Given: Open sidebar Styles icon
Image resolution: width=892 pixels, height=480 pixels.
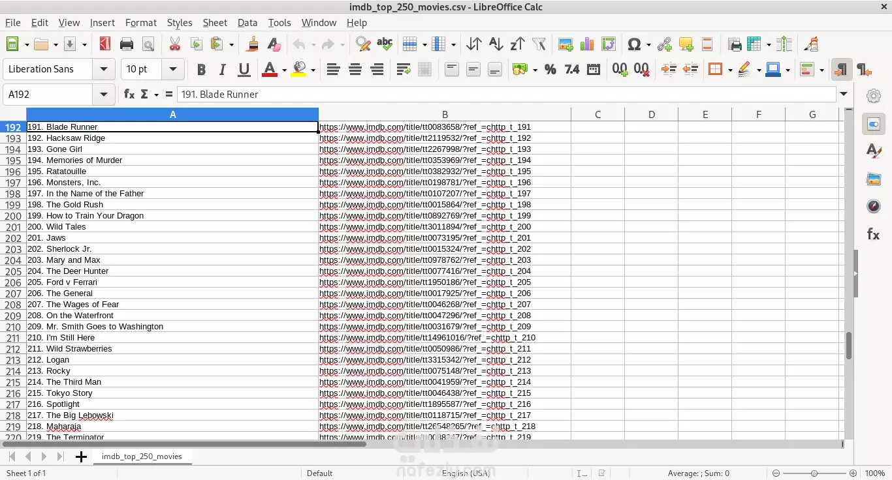Looking at the screenshot, I should pyautogui.click(x=874, y=151).
